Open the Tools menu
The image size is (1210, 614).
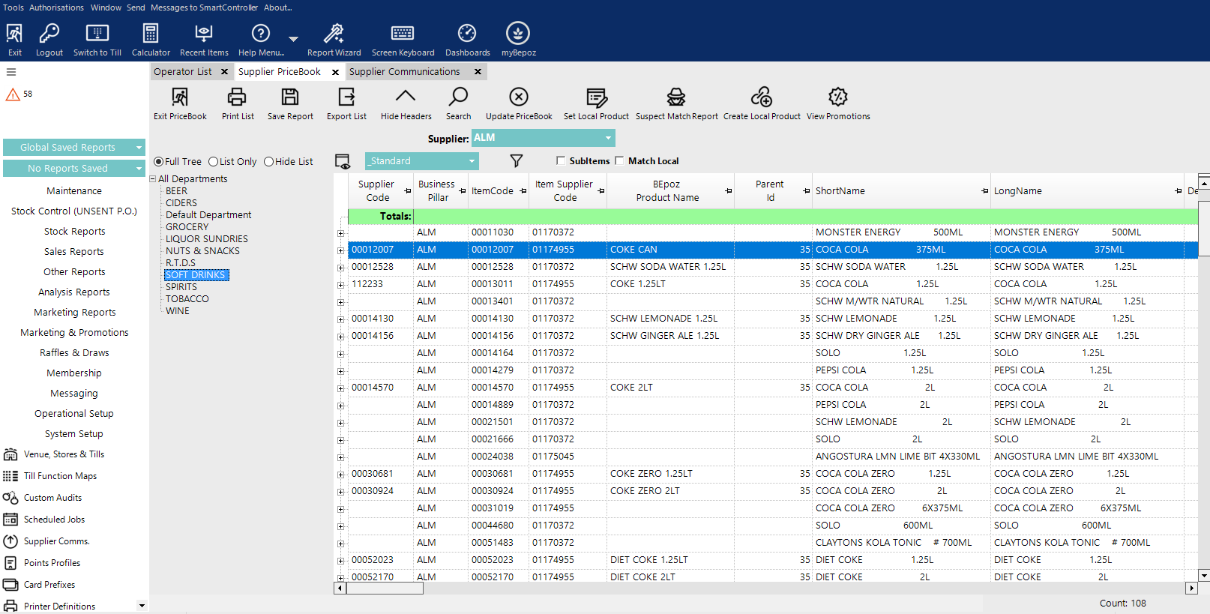pos(13,7)
